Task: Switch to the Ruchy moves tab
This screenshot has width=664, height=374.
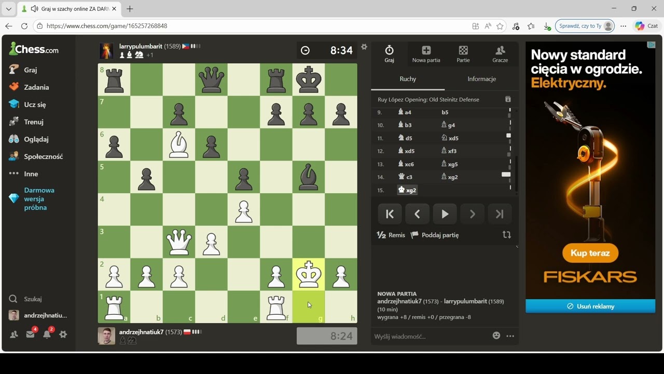Action: point(408,79)
